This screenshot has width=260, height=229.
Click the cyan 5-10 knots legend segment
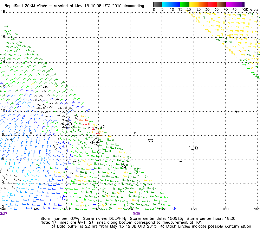click(x=167, y=4)
